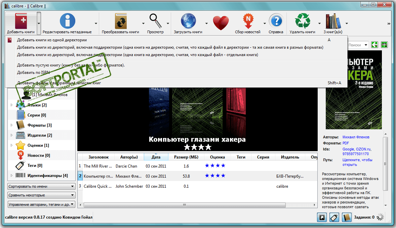Click the Задания spinner icon
Image resolution: width=396 pixels, height=228 pixels.
point(380,217)
